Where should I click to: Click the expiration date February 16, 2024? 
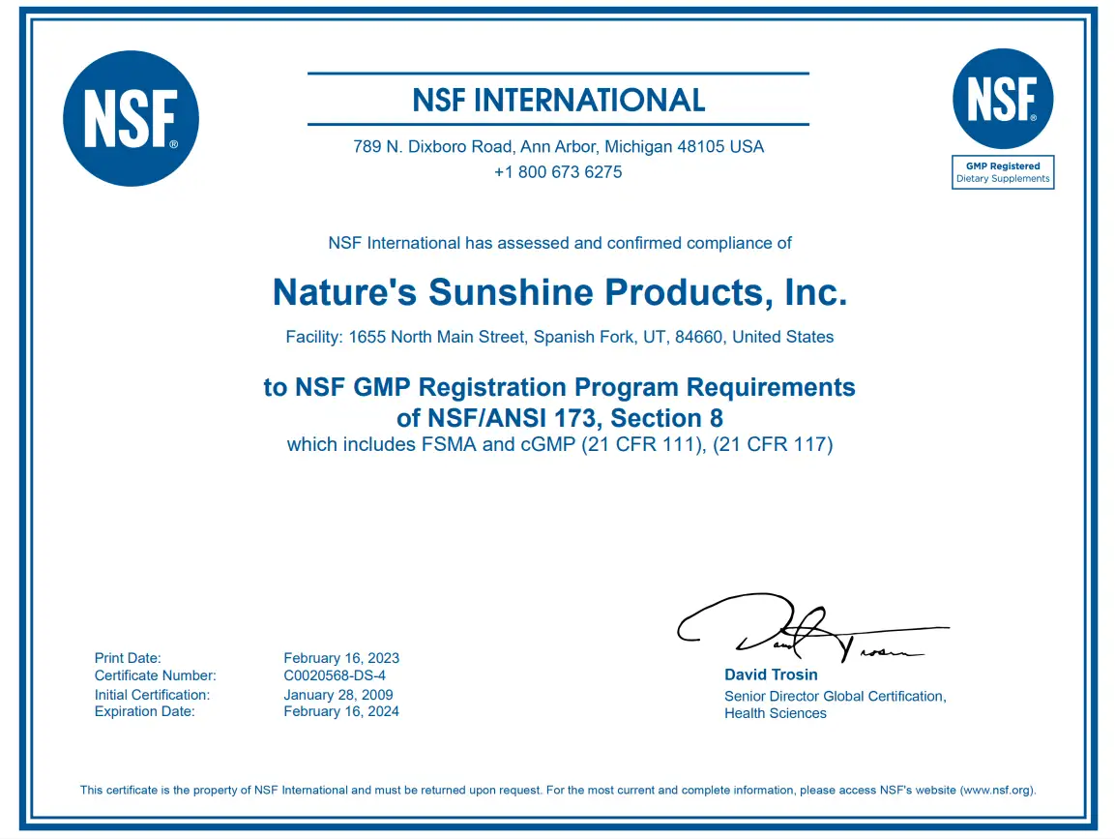[341, 711]
